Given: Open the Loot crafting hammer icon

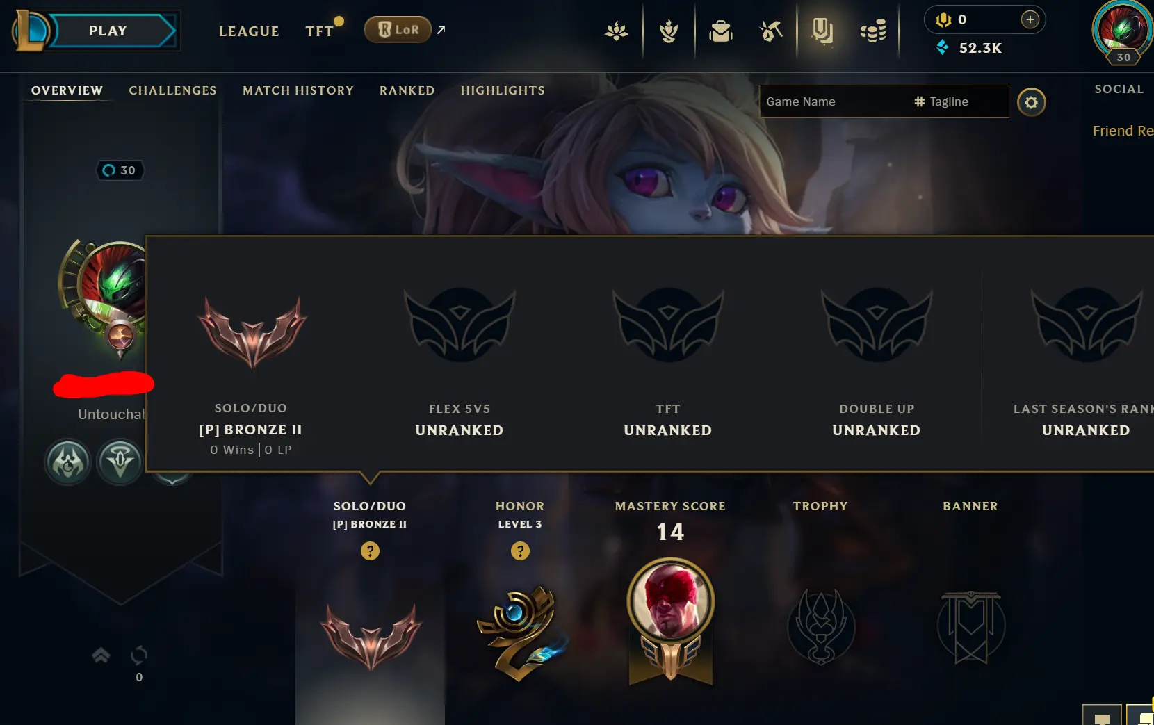Looking at the screenshot, I should click(770, 31).
